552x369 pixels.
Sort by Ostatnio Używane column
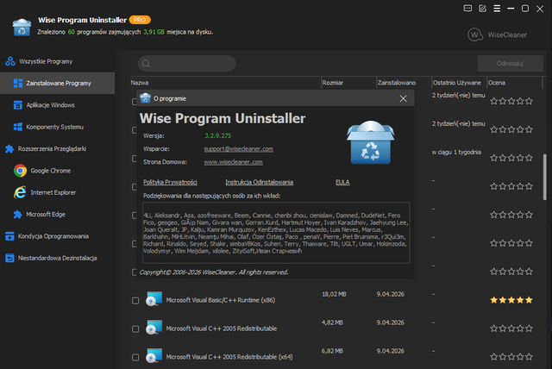[459, 83]
